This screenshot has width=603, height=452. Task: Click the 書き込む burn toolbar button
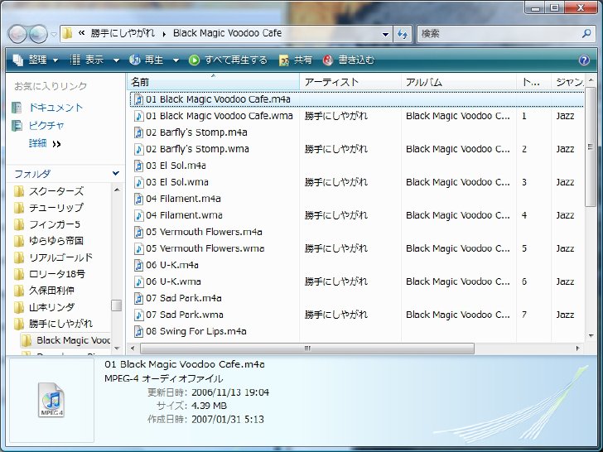click(349, 60)
